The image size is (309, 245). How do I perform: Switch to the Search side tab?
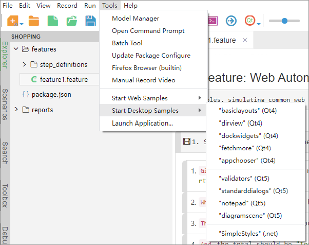(5, 153)
